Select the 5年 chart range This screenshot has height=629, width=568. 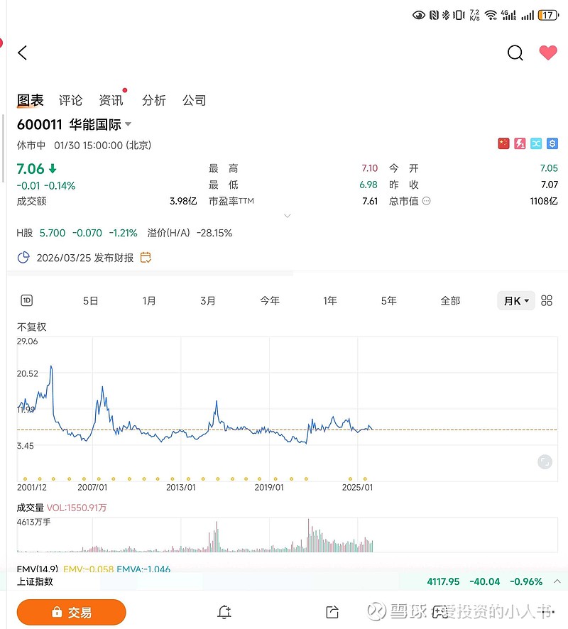pos(389,300)
